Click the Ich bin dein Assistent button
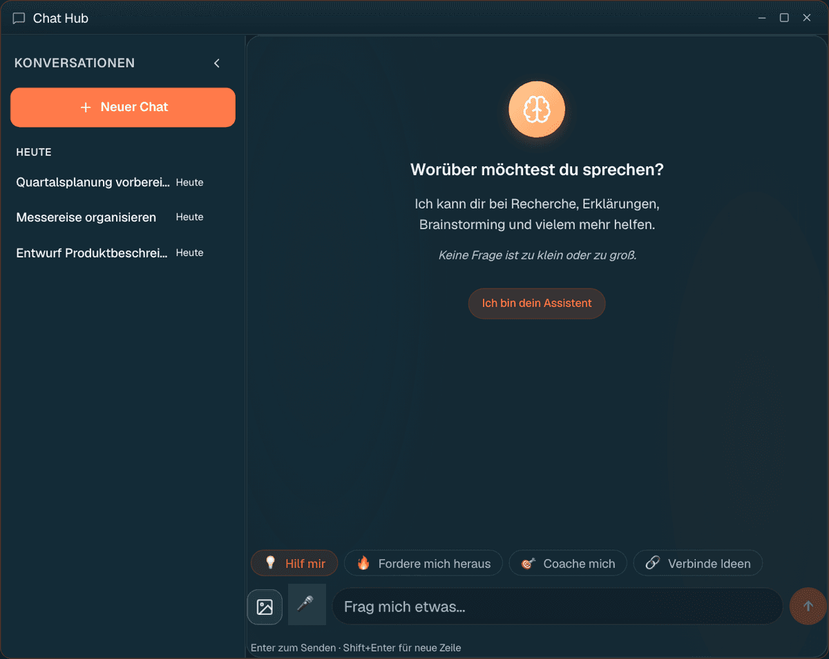This screenshot has height=659, width=829. click(537, 303)
